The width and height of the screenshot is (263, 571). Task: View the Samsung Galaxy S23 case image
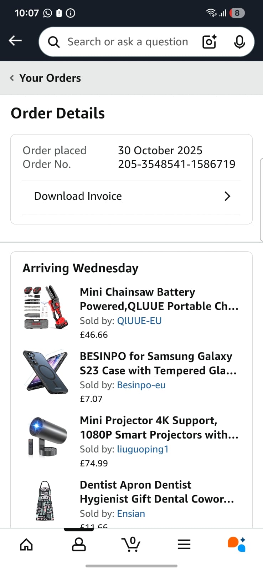pos(46,372)
